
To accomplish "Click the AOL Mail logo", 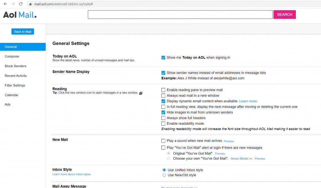I will [19, 14].
